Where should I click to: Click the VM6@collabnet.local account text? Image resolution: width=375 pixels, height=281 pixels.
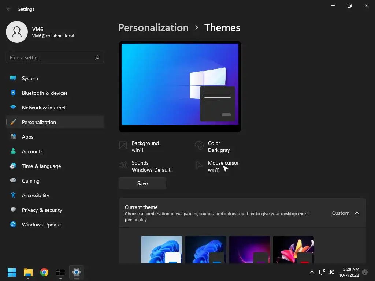pos(53,36)
